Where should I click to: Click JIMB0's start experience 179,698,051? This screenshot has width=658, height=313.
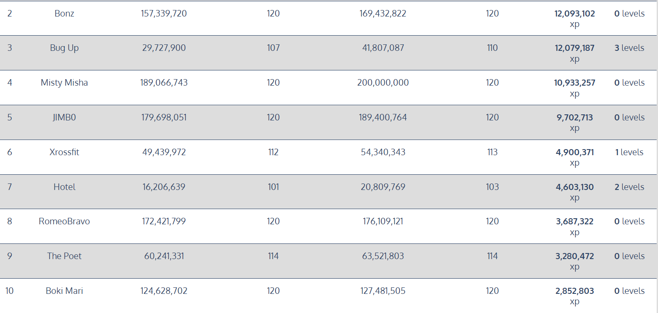point(164,117)
